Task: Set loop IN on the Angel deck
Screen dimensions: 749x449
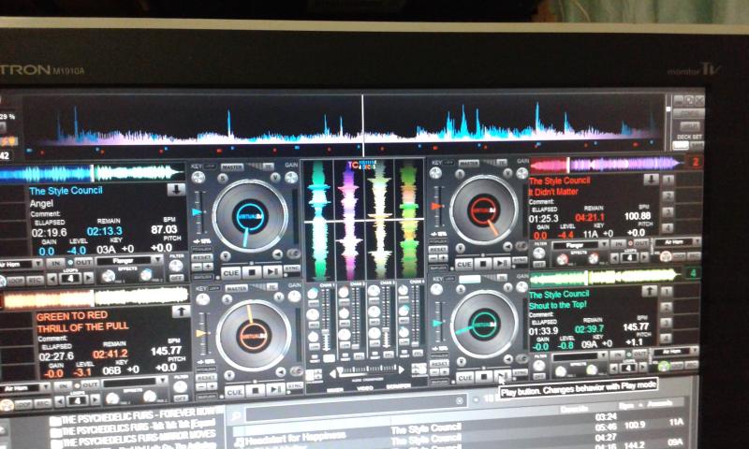Action: tap(56, 263)
